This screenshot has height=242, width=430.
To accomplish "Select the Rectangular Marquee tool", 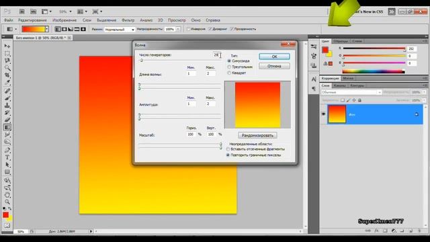I will coord(7,53).
